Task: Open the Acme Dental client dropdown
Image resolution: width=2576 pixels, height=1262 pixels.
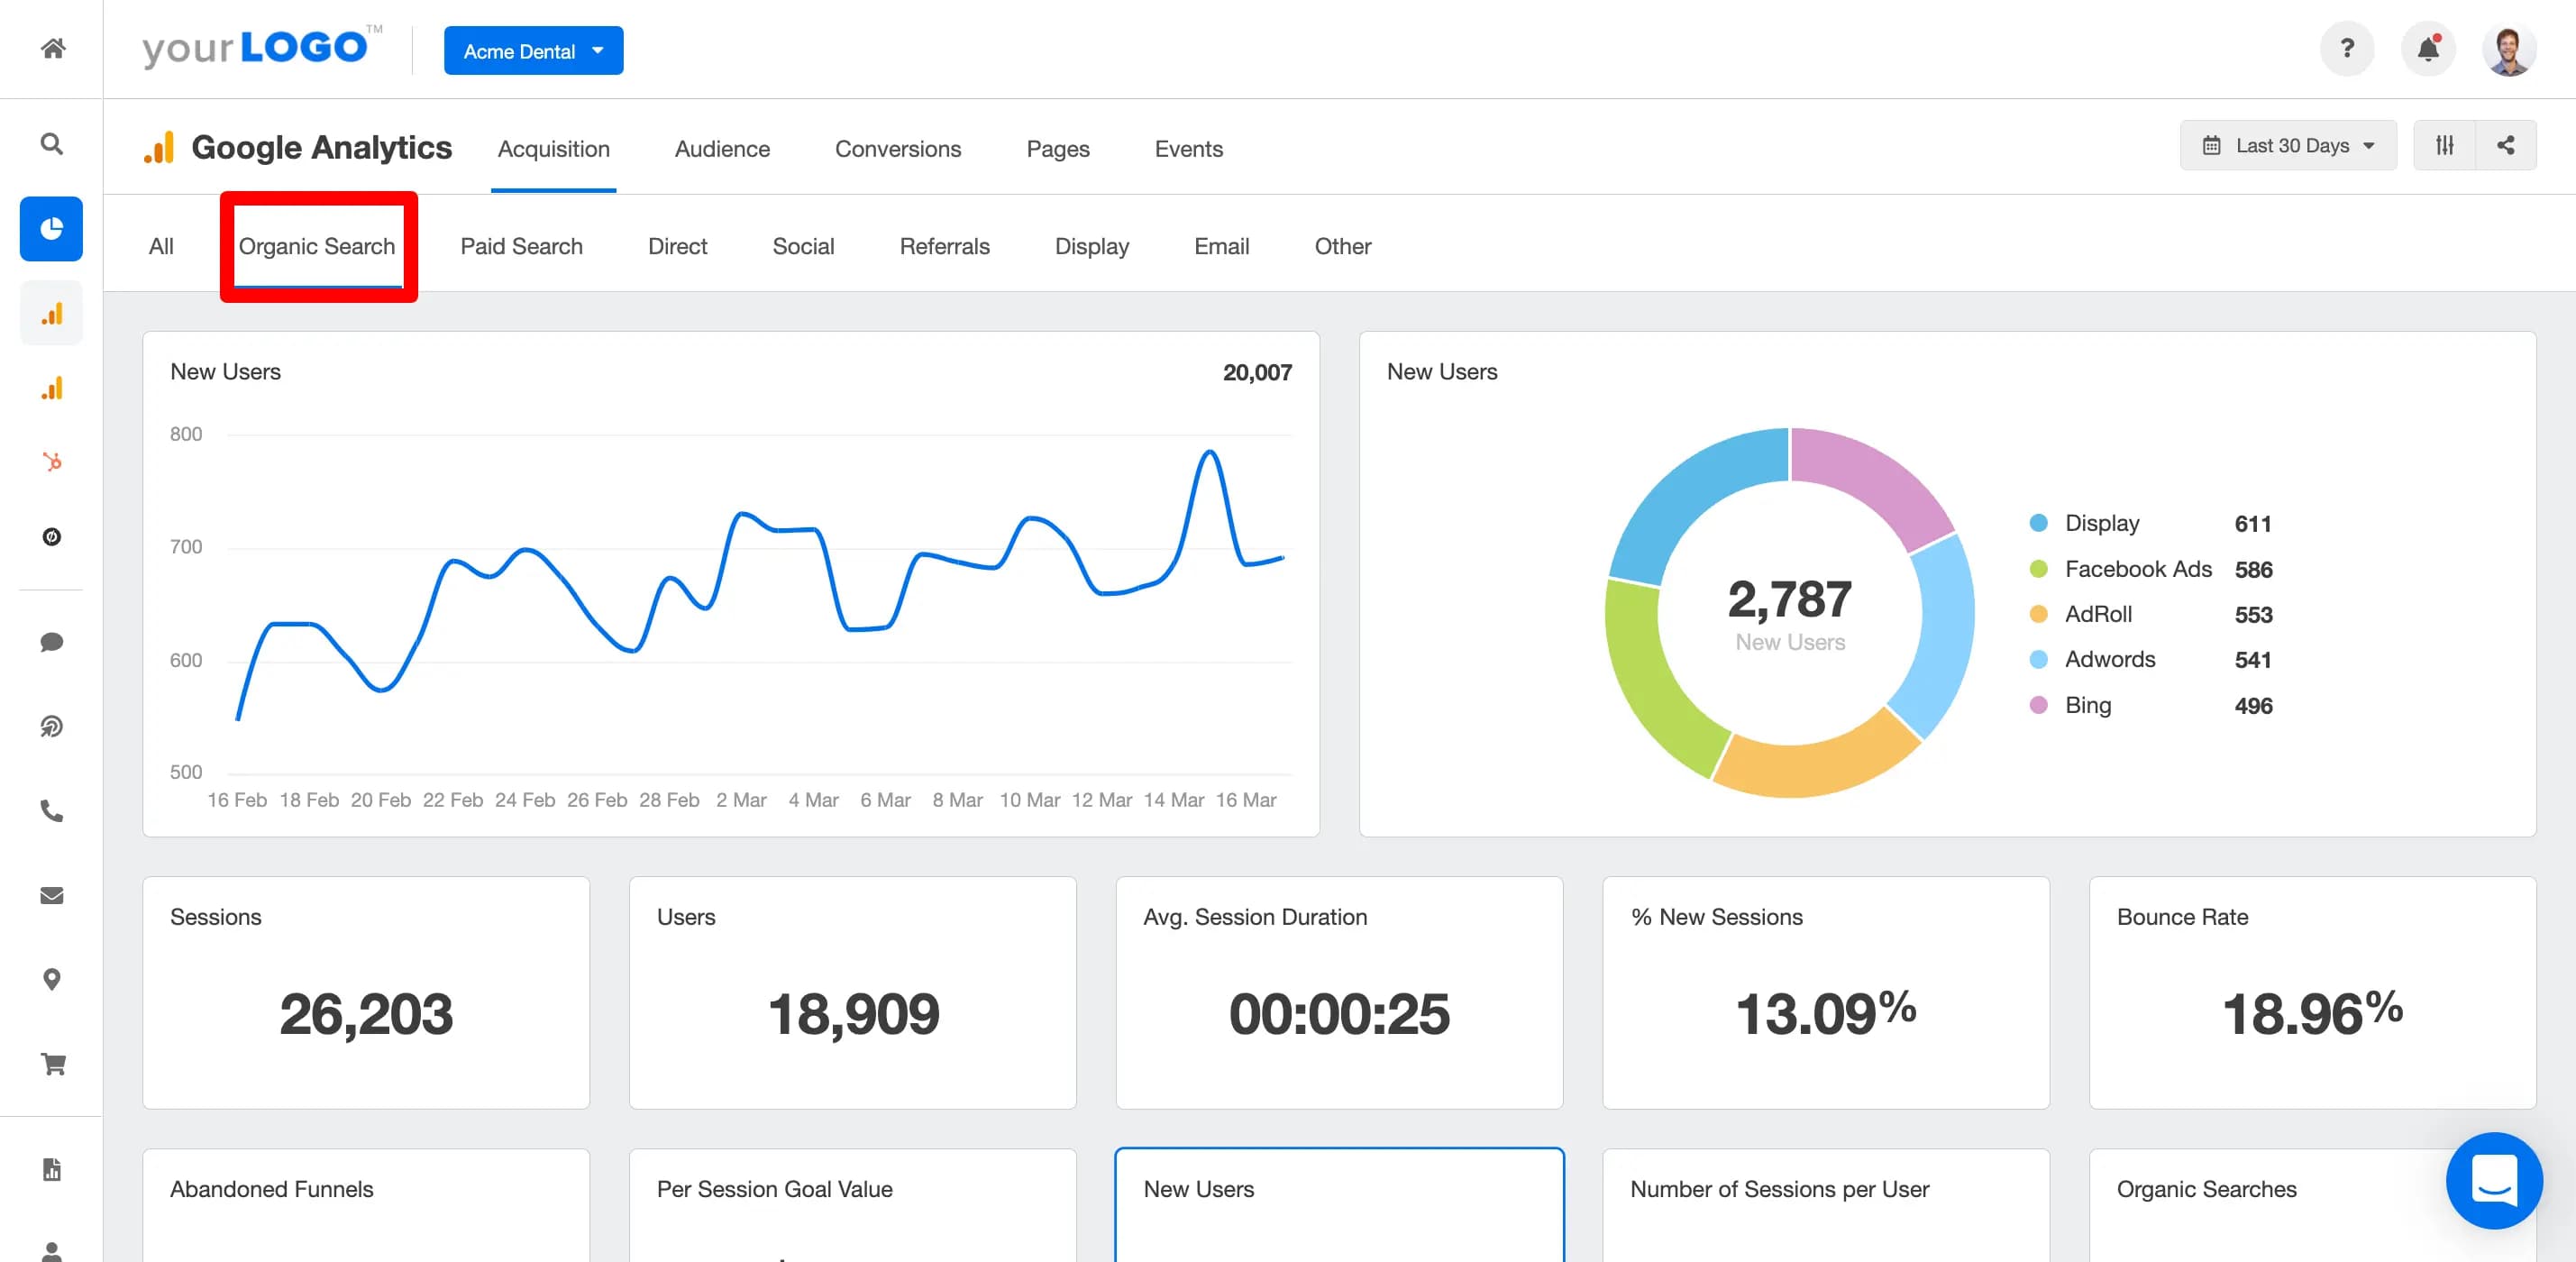Action: coord(533,50)
